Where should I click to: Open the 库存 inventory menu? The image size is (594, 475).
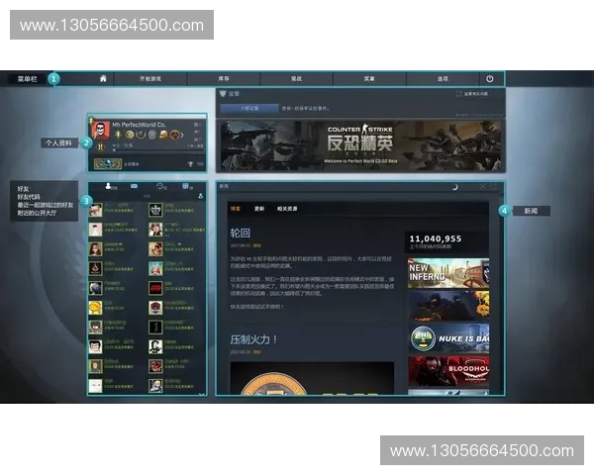(x=224, y=79)
